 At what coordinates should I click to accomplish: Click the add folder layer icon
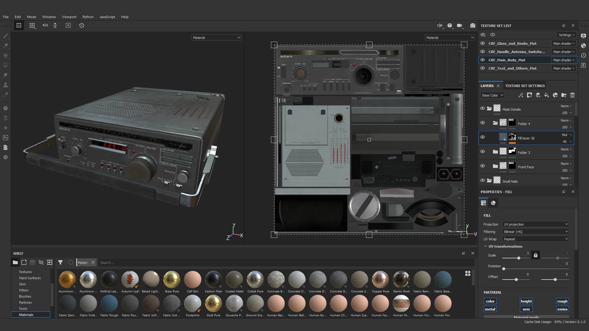(564, 95)
